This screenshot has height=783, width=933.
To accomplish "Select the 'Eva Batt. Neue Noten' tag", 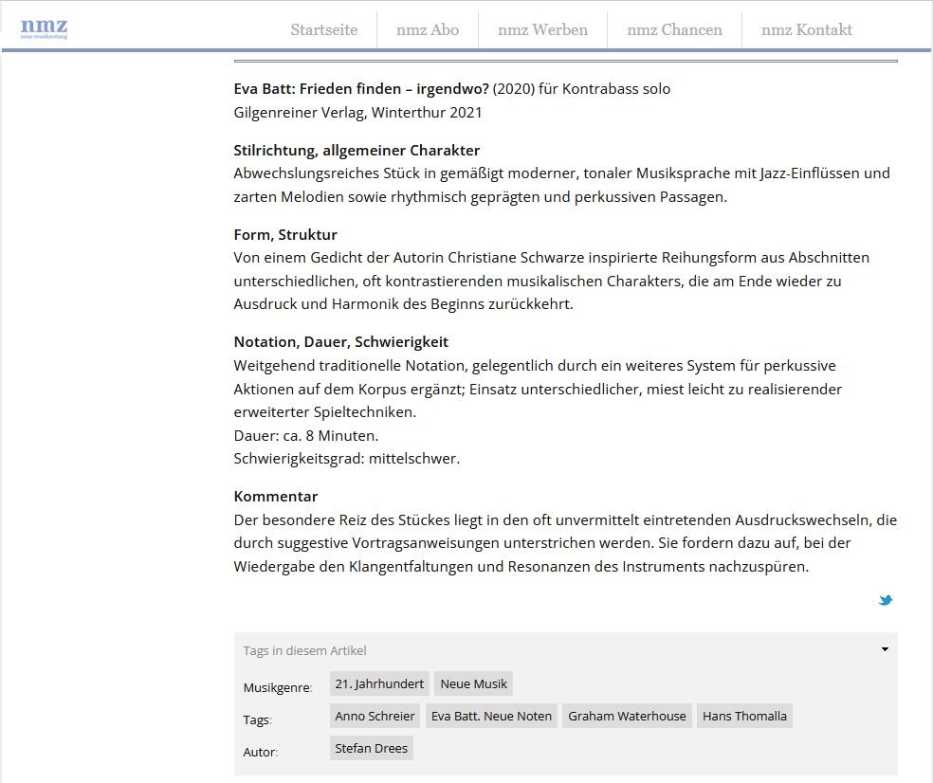I will point(491,715).
